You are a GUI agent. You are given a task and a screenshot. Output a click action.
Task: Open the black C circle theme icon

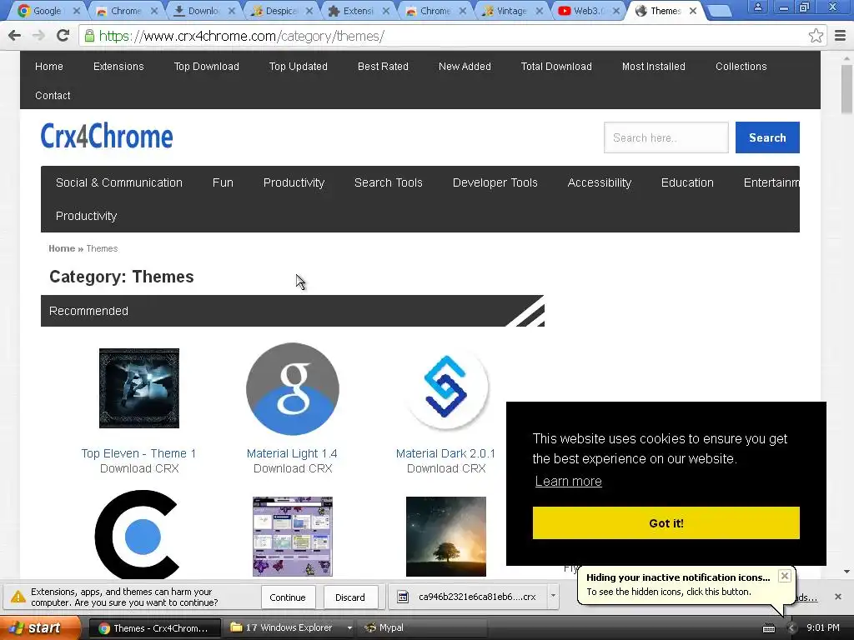tap(138, 535)
